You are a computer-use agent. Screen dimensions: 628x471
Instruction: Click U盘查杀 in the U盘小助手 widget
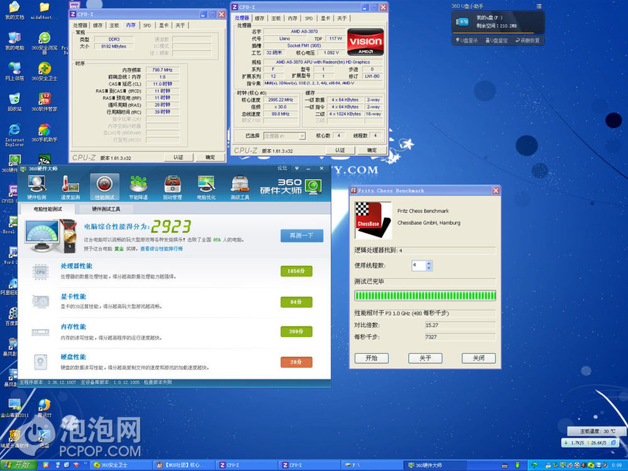tap(467, 40)
